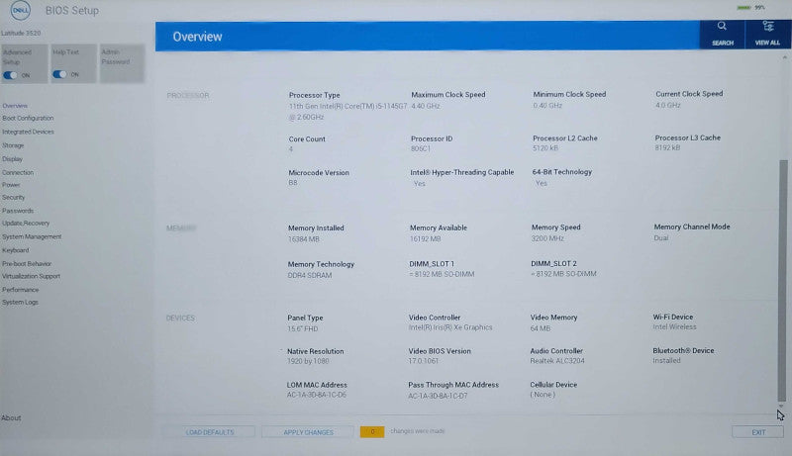The width and height of the screenshot is (792, 456).
Task: Open Boot Configuration section
Action: click(28, 118)
